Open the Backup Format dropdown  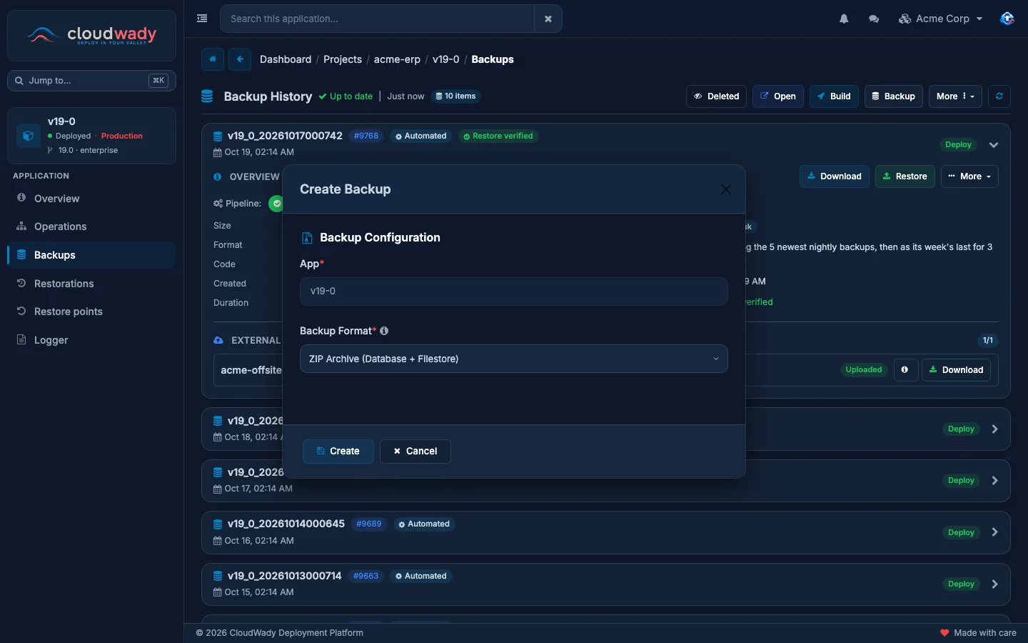(x=514, y=359)
